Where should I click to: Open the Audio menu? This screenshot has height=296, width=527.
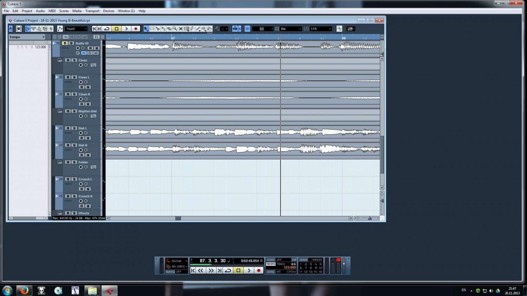click(40, 11)
